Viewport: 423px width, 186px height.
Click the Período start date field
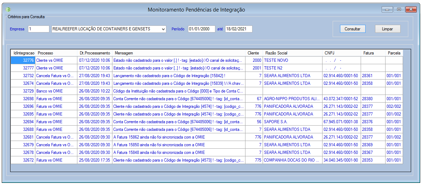[201, 29]
